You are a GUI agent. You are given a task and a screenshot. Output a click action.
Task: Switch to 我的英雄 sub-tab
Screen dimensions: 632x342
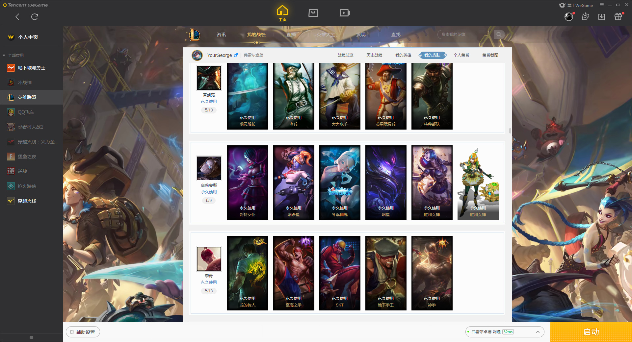403,55
